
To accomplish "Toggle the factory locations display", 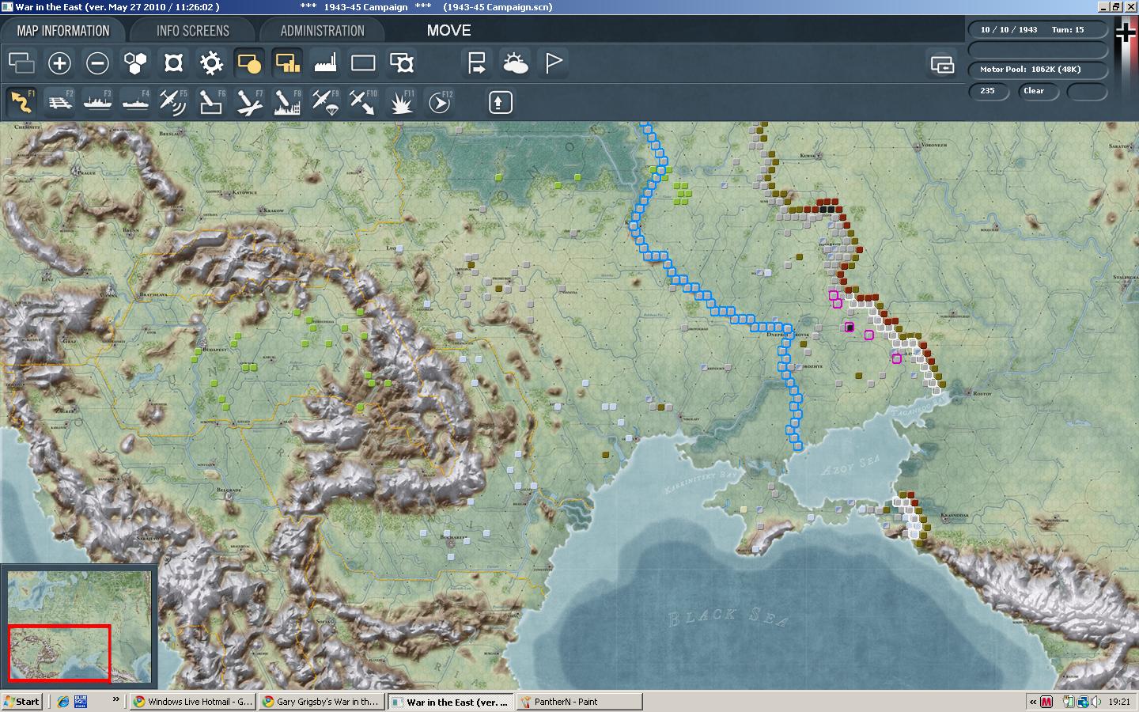I will 325,62.
